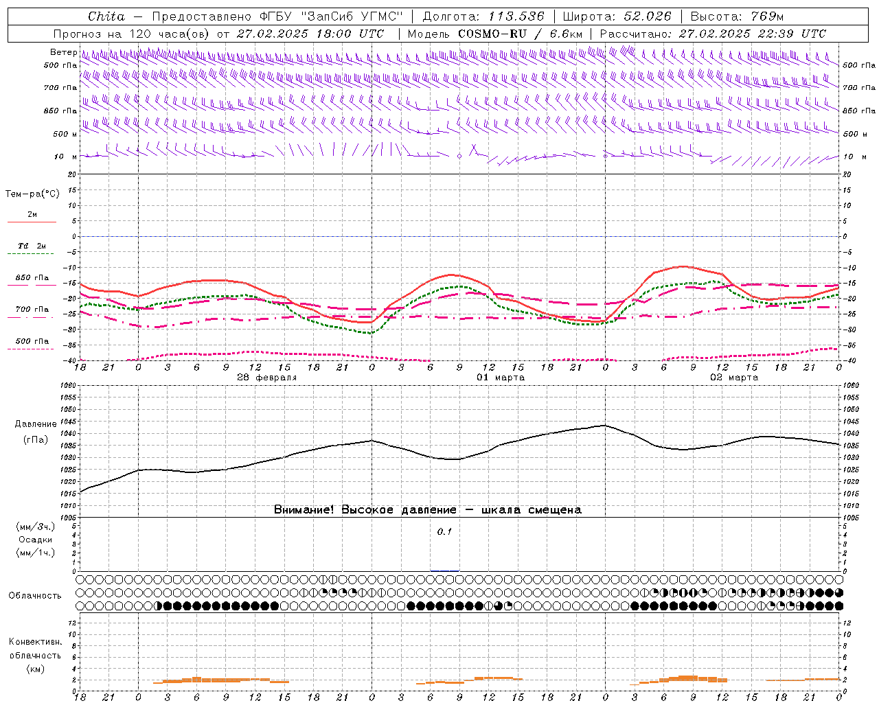The height and width of the screenshot is (703, 879).
Task: Click the "Давление" pressure panel label
Action: coord(36,424)
